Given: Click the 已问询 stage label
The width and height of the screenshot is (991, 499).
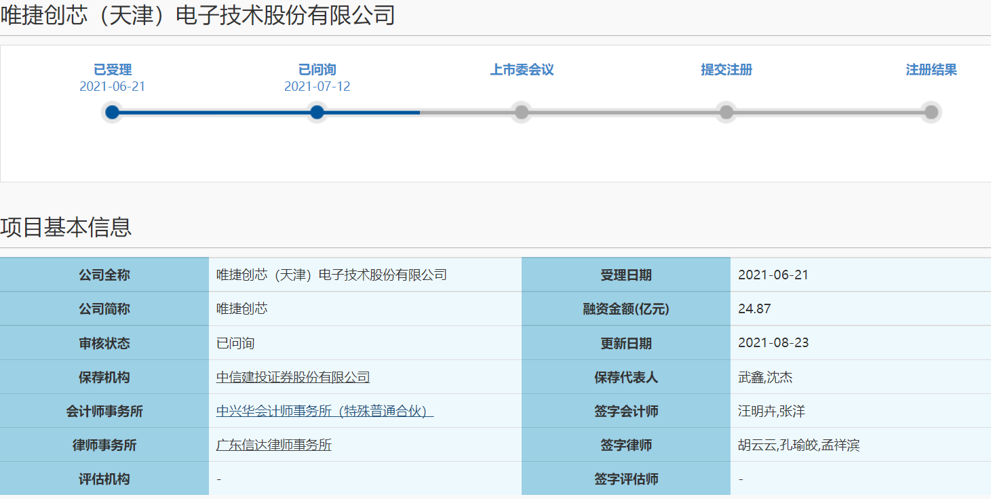Looking at the screenshot, I should click(x=317, y=70).
